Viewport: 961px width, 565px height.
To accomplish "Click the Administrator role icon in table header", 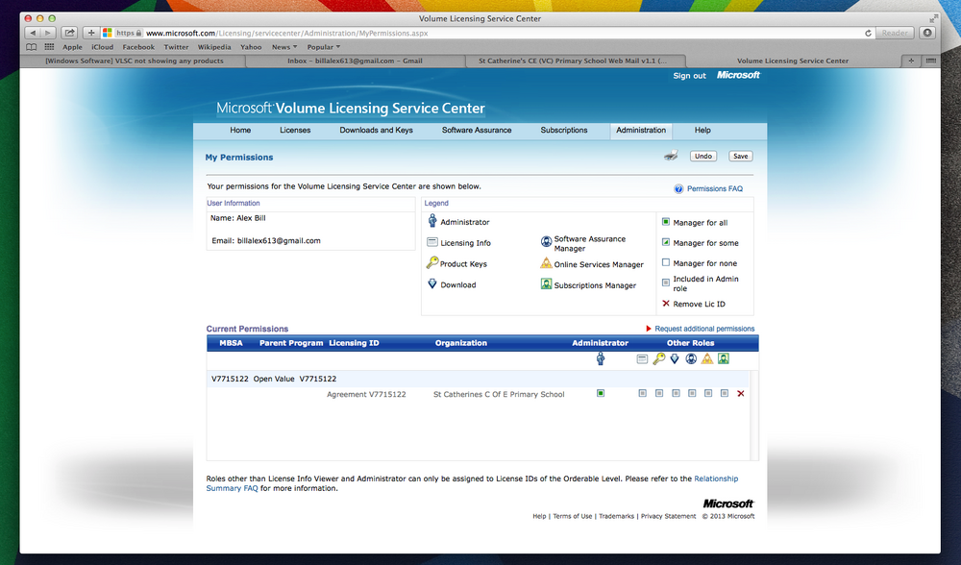I will [601, 358].
